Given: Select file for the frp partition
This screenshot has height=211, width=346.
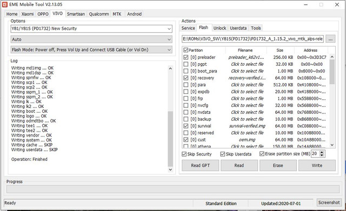Looking at the screenshot, I should [247, 98].
